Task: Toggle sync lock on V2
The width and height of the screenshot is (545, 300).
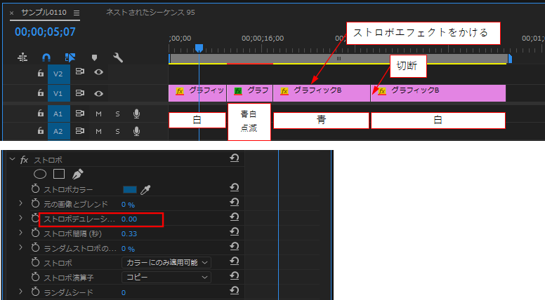Action: (x=80, y=71)
